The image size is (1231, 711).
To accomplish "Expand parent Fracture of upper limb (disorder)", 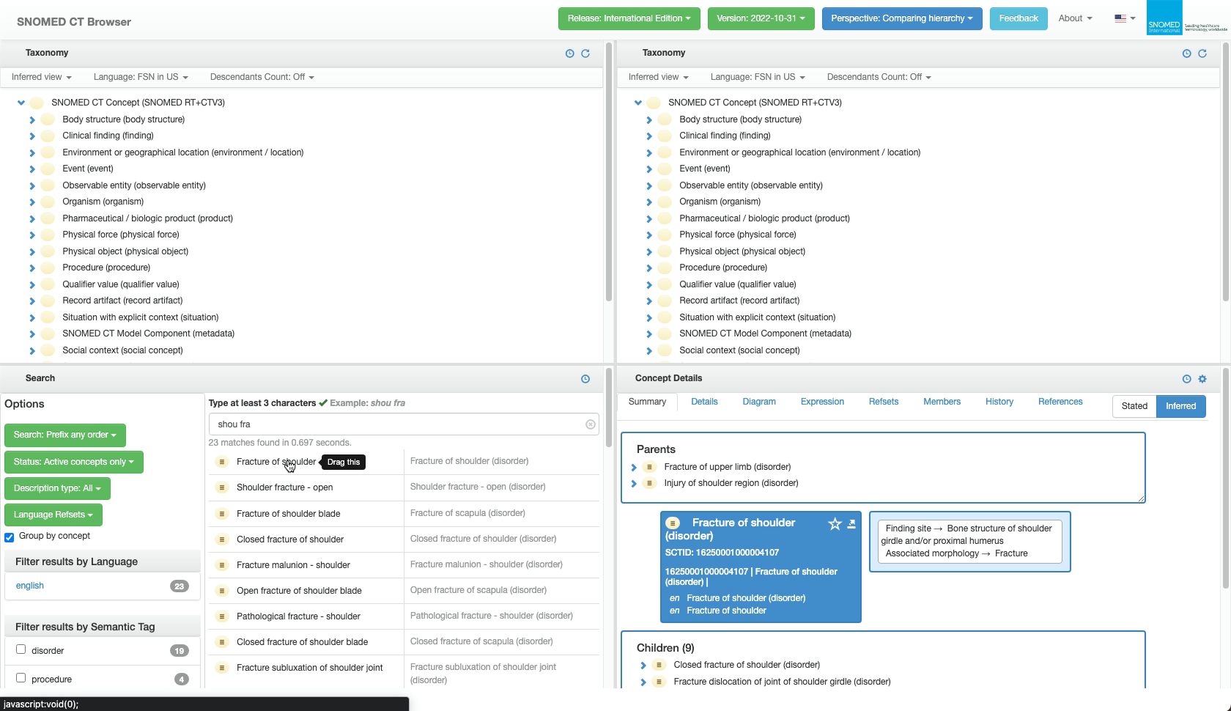I will point(634,467).
